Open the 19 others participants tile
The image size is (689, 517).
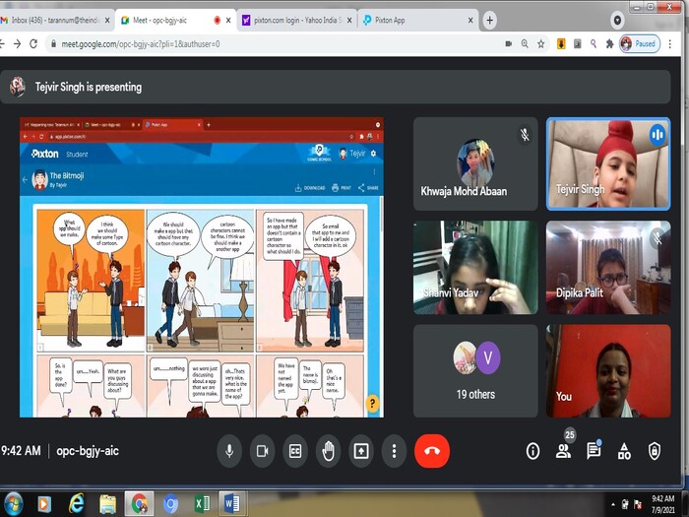point(475,371)
